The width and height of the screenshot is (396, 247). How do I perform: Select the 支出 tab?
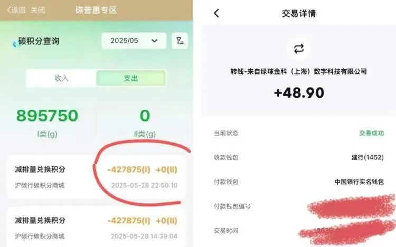pos(131,78)
